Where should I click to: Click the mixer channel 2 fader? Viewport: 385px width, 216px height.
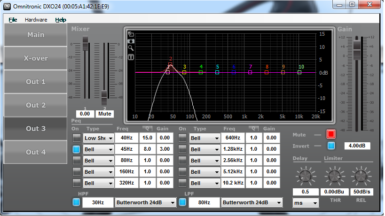(104, 97)
